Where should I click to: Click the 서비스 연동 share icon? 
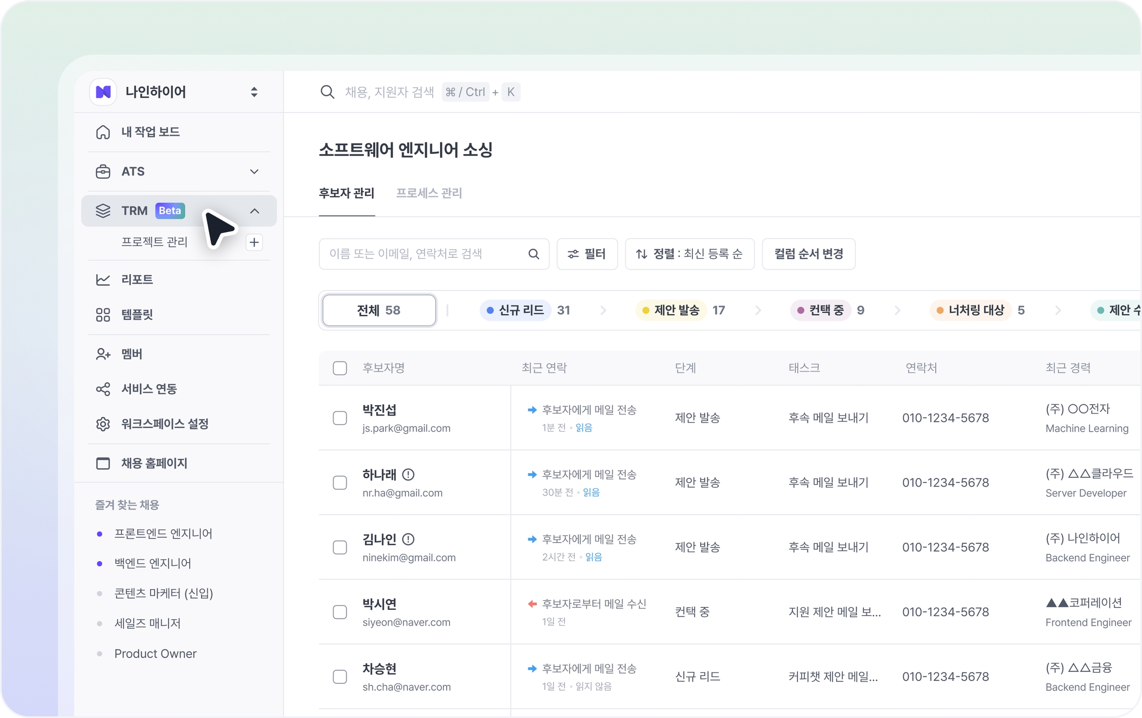point(103,389)
